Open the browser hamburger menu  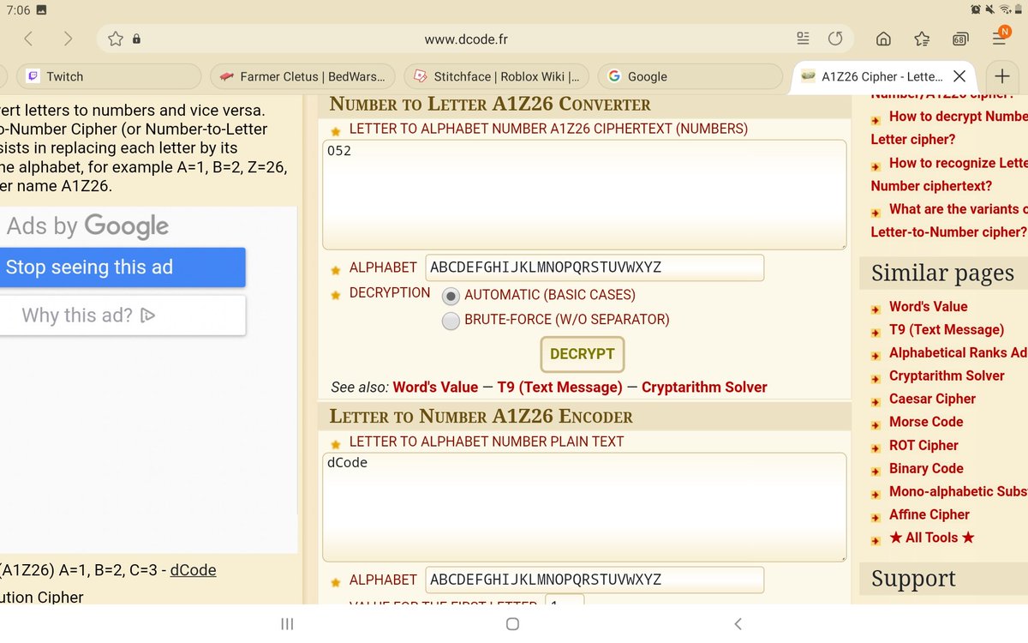point(1000,37)
